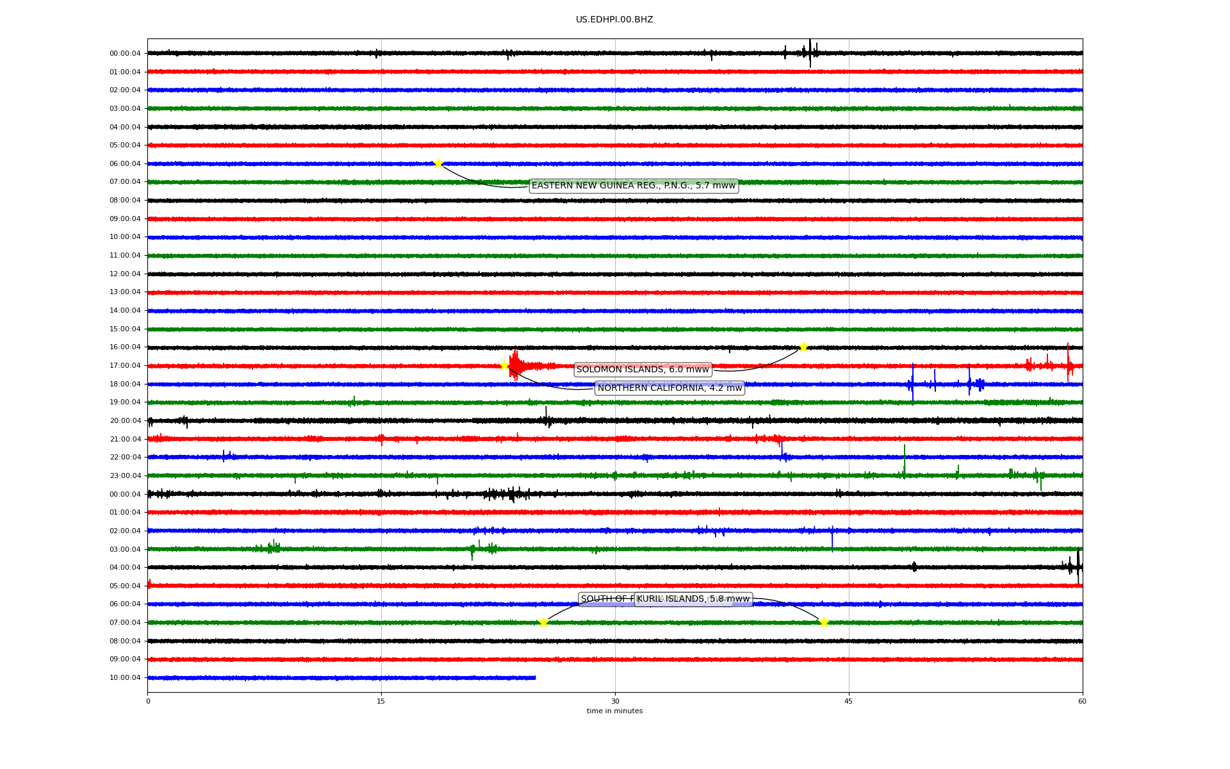Click the 23:00:04 time label
Image resolution: width=1230 pixels, height=769 pixels.
point(125,476)
